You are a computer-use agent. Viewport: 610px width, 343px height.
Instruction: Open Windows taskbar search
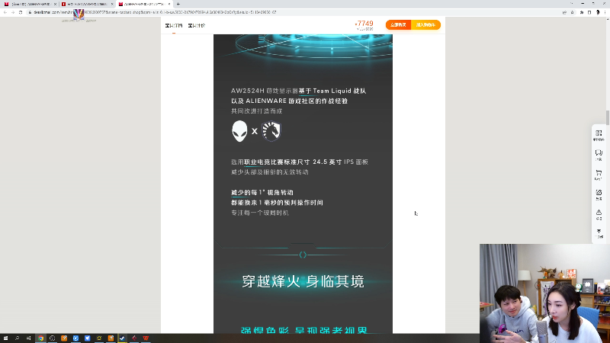click(17, 338)
